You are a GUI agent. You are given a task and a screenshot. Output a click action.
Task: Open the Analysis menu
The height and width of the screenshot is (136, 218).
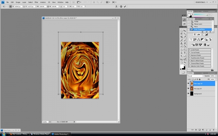pos(43,2)
